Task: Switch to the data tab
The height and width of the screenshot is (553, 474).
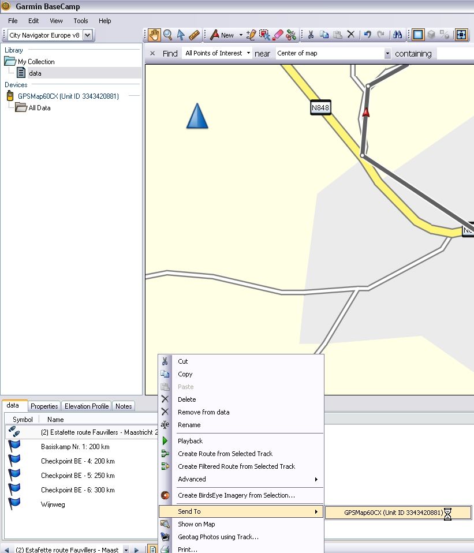Action: coord(13,406)
